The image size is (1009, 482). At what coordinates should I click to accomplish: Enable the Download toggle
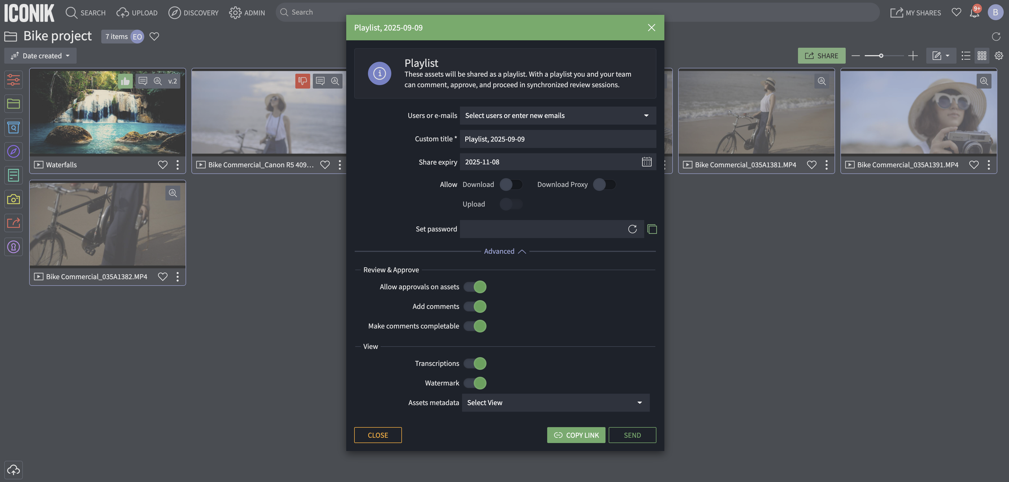[x=511, y=185]
